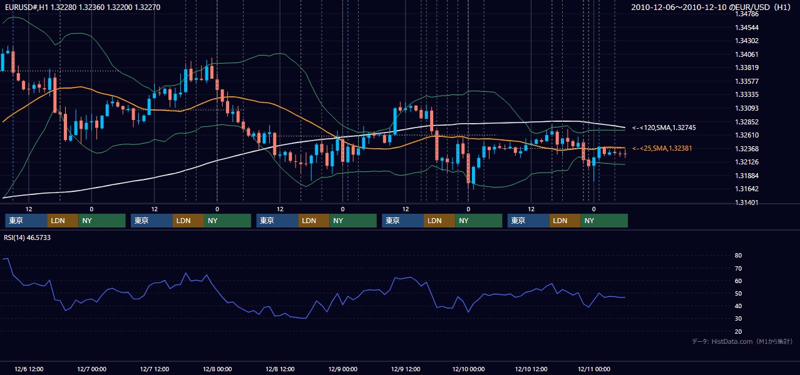The image size is (800, 375).
Task: Click price axis value 1.31642
Action: [747, 189]
